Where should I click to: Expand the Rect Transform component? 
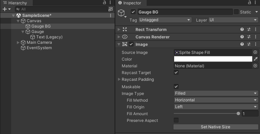pos(119,30)
